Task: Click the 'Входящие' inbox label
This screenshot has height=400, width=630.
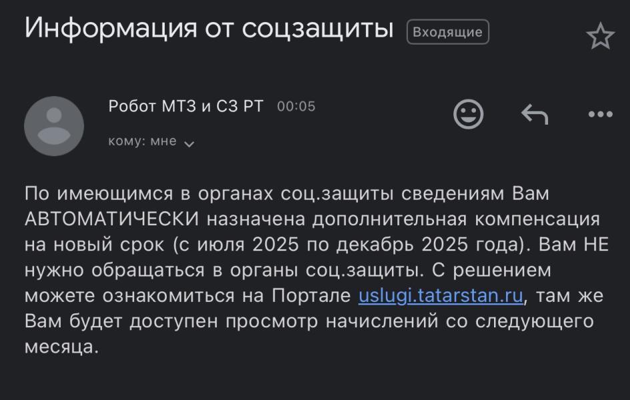Action: pyautogui.click(x=447, y=32)
